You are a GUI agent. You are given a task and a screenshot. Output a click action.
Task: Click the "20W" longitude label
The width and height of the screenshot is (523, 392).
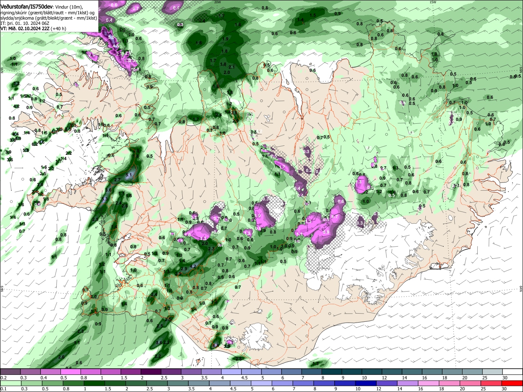217,2
